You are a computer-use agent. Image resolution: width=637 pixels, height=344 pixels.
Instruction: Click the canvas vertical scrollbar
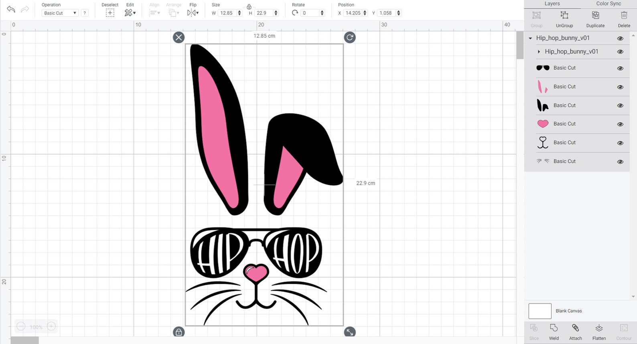520,45
